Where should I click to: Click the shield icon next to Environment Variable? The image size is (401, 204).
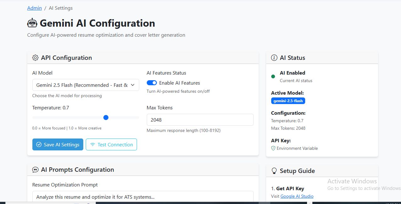tap(273, 148)
